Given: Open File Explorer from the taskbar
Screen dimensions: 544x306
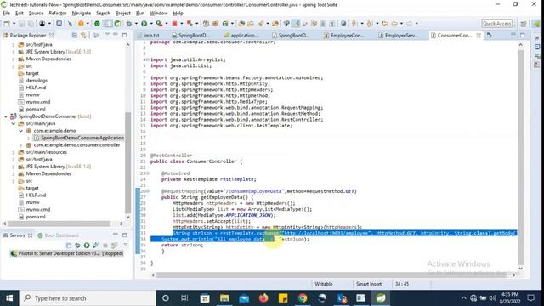Looking at the screenshot, I should [x=224, y=298].
